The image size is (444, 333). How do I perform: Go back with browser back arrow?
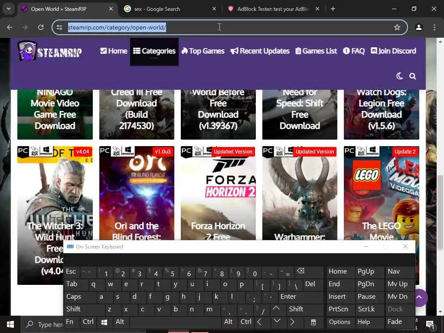coord(10,27)
